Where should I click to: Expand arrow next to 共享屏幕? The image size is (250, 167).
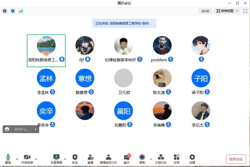(x=65, y=159)
